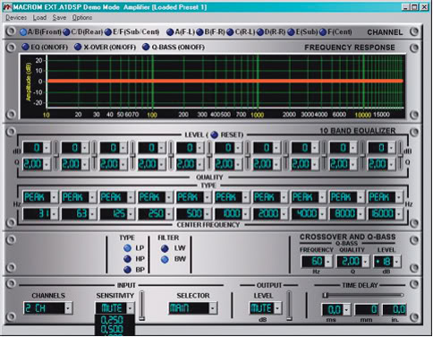Click the level slider of the 500 Hz band
This screenshot has width=433, height=337.
tap(209, 156)
